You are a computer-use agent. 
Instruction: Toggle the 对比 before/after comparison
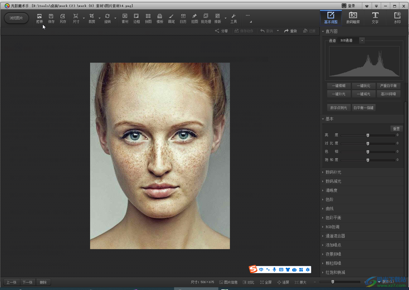tap(248, 282)
